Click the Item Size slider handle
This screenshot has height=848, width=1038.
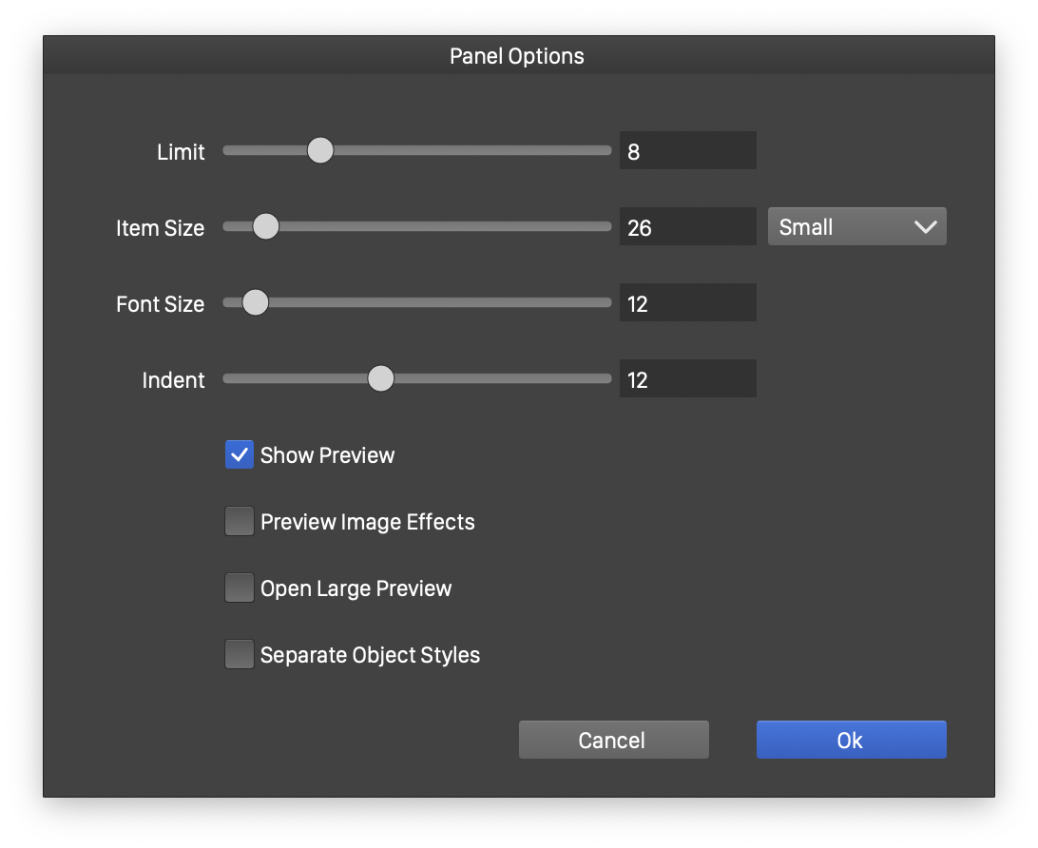coord(265,226)
